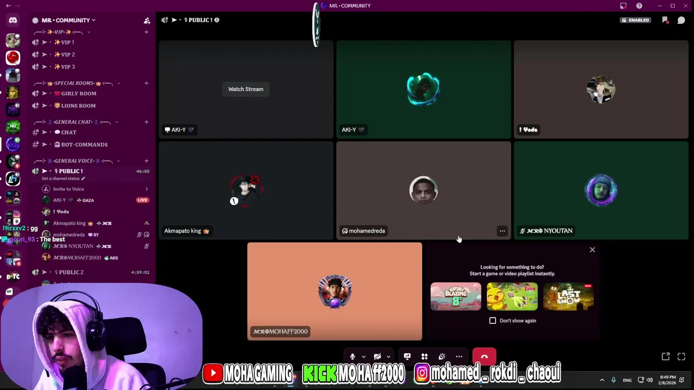Collapse SPECIAL ROOMS category

click(76, 83)
